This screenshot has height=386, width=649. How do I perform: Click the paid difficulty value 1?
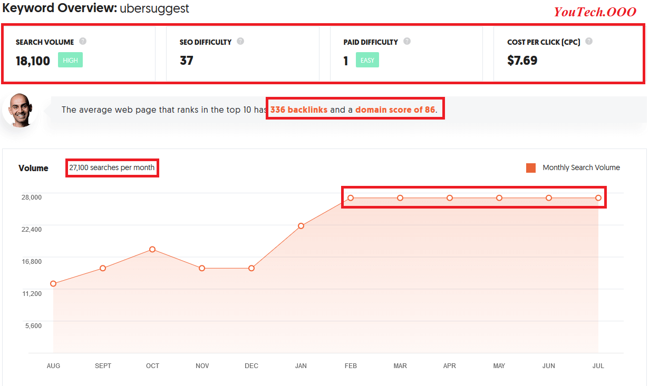point(346,61)
